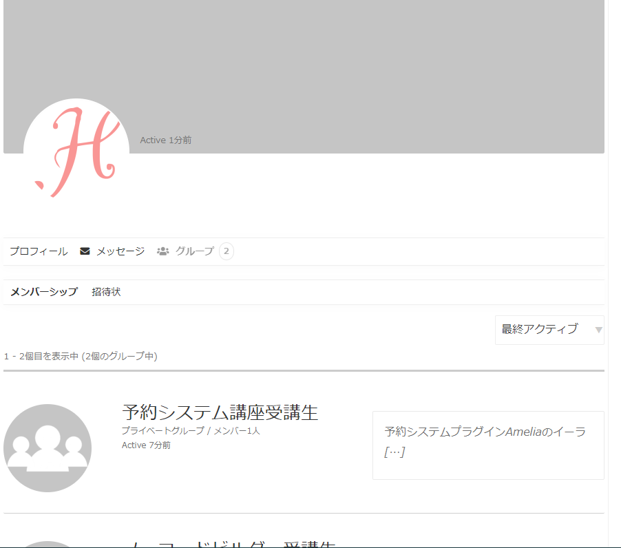
Task: Click the Active 1分前 status text
Action: pos(166,140)
